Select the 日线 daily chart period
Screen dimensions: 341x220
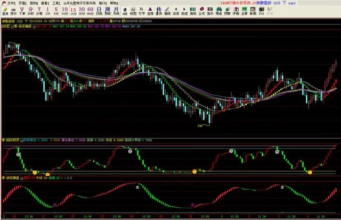107,11
